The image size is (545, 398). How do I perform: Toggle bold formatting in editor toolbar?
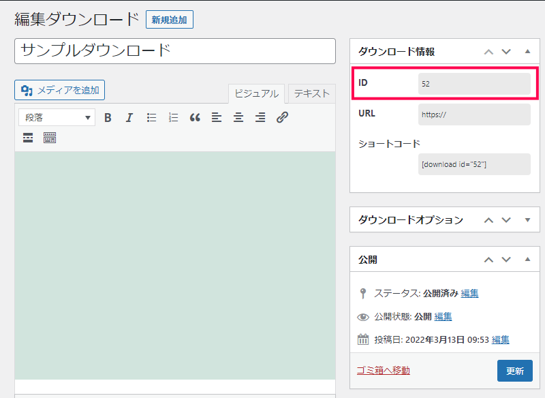click(108, 117)
